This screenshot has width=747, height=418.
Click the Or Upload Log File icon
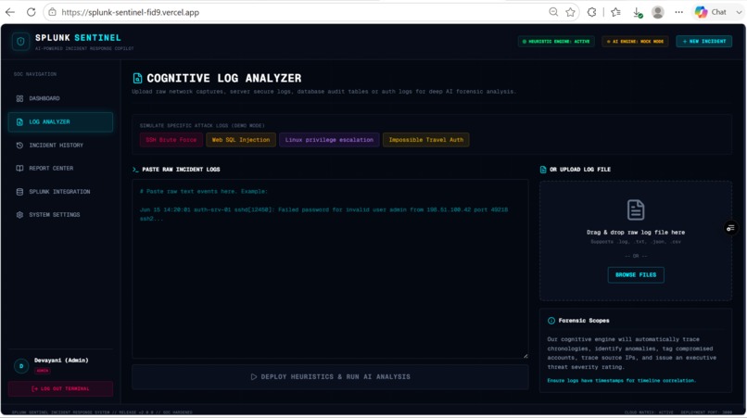543,170
